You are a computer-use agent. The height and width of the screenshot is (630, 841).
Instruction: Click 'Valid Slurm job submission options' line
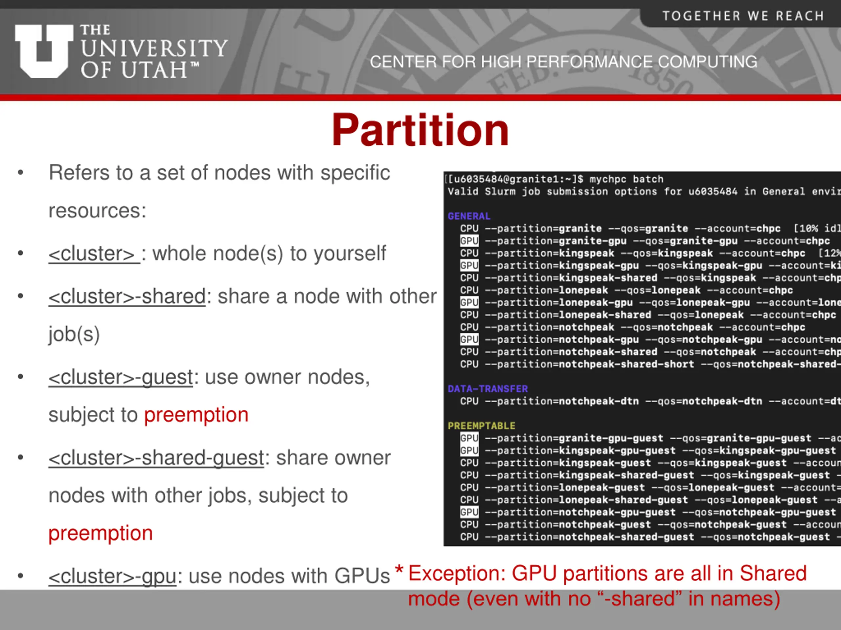tap(644, 191)
